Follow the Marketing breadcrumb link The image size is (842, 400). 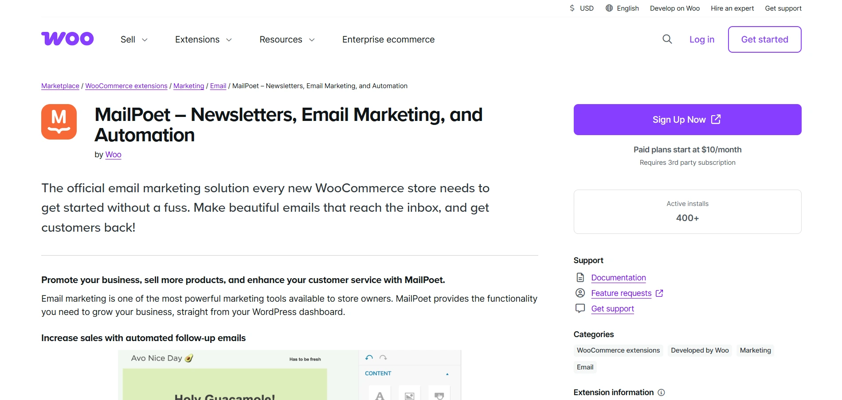tap(189, 86)
